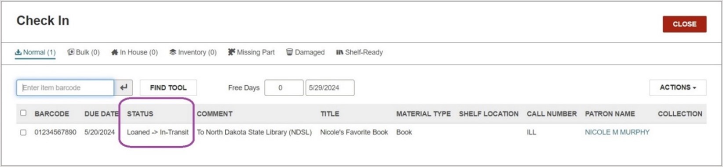Click the Missing Part puzzle icon
Screen dimensions: 723x167
(231, 52)
